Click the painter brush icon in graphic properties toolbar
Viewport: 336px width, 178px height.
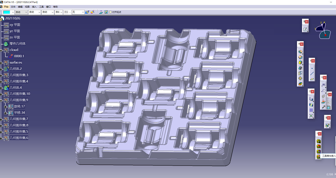[87, 12]
